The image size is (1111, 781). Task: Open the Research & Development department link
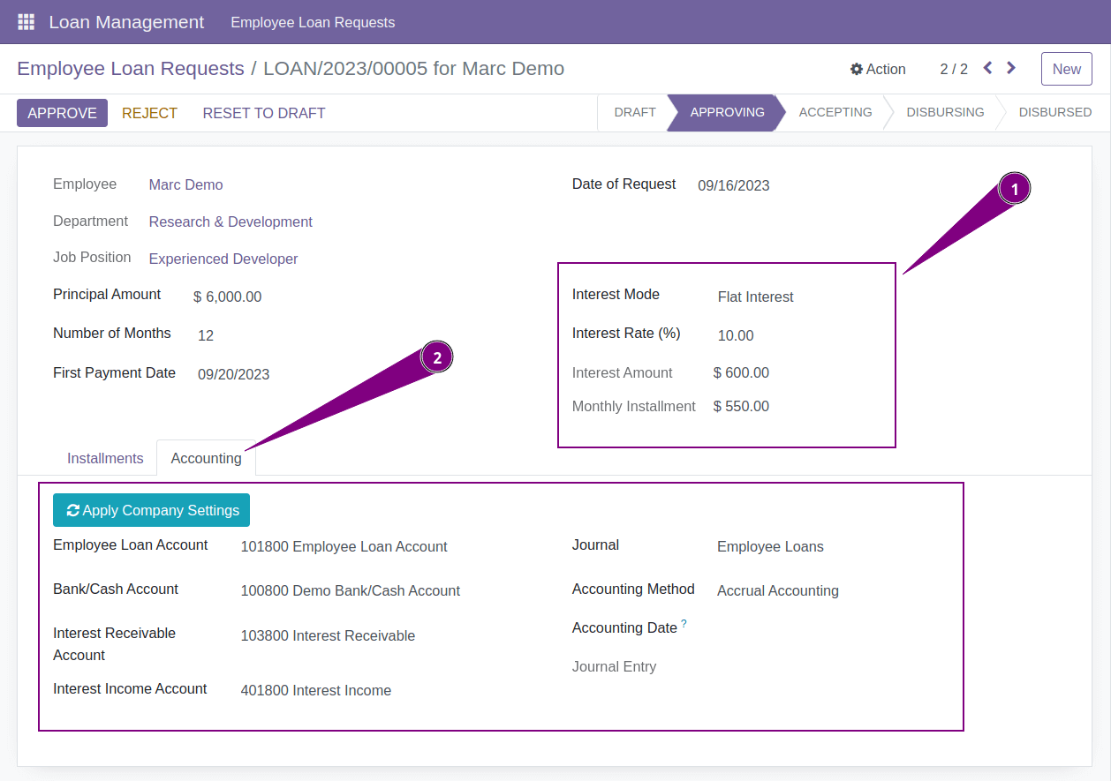[x=231, y=222]
